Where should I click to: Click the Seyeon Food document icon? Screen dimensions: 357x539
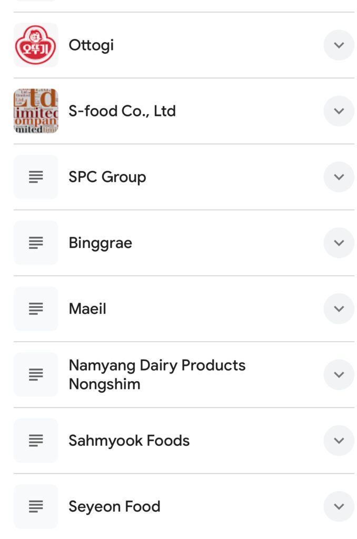coord(36,506)
